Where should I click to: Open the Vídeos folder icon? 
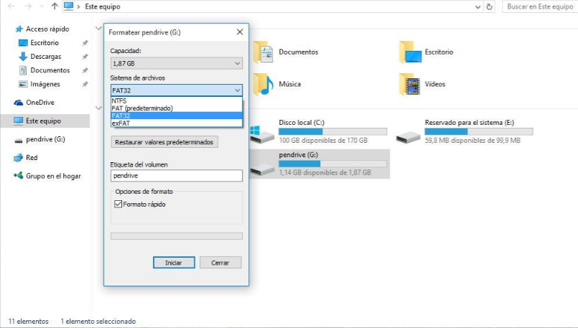tap(411, 84)
